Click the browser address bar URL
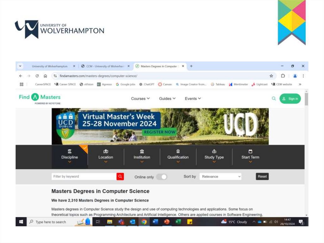 pyautogui.click(x=98, y=76)
